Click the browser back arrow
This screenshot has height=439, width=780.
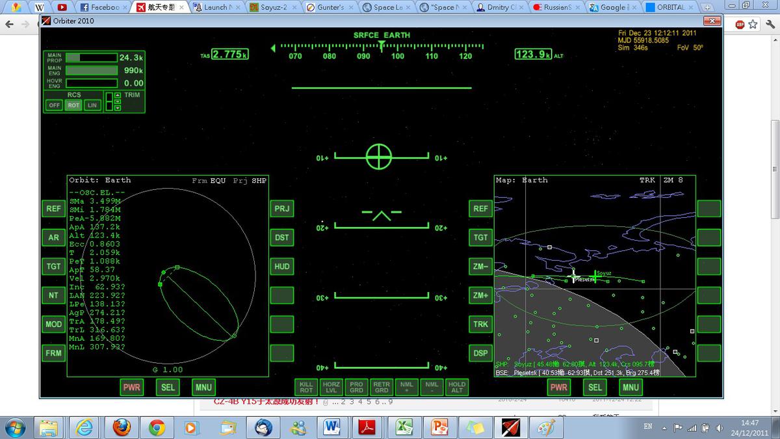(x=10, y=24)
